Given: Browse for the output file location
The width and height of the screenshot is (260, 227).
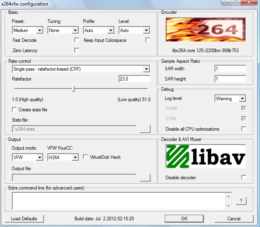Looking at the screenshot, I should pyautogui.click(x=145, y=178).
